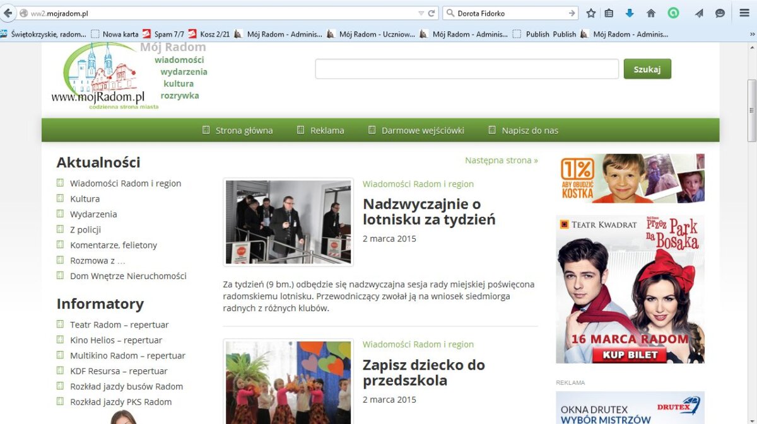Open Rozkład jazdy PKS Radom link
The height and width of the screenshot is (424, 757).
click(120, 402)
